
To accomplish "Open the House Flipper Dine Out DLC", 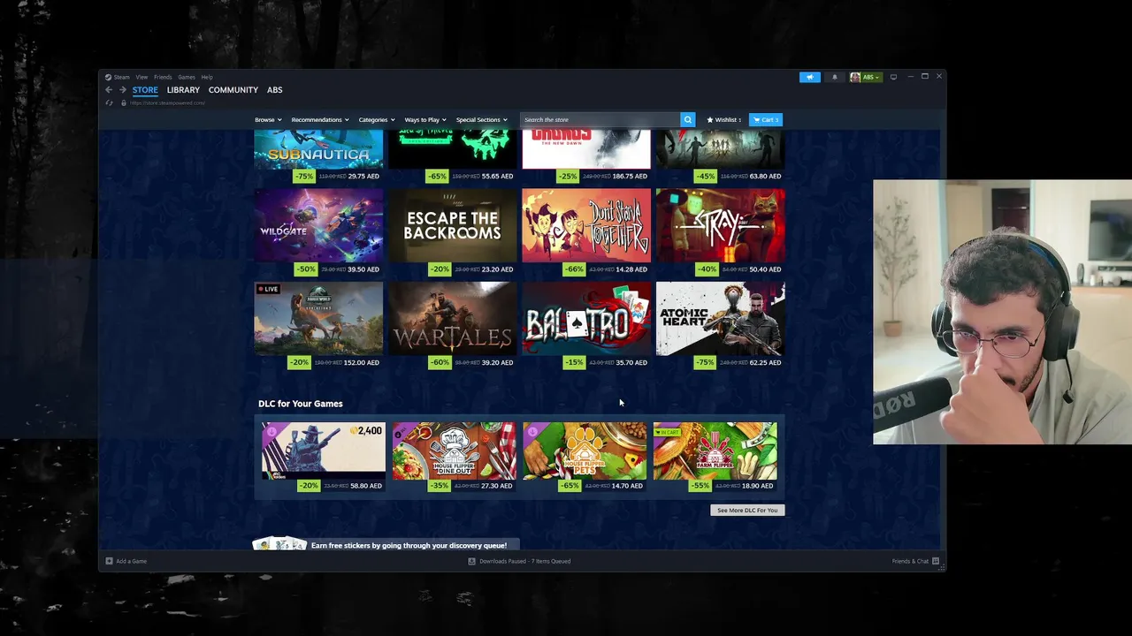I will pyautogui.click(x=454, y=450).
